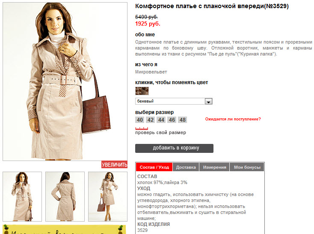Click the dropdown arrow of color selector
This screenshot has width=314, height=234.
208,102
